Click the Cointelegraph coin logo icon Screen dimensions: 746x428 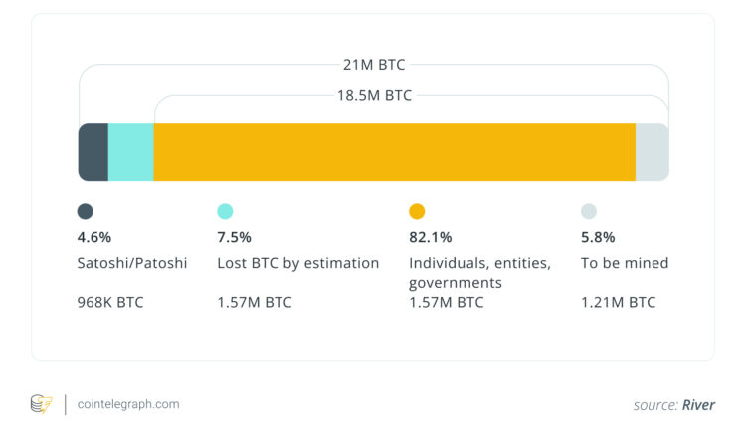pyautogui.click(x=40, y=404)
